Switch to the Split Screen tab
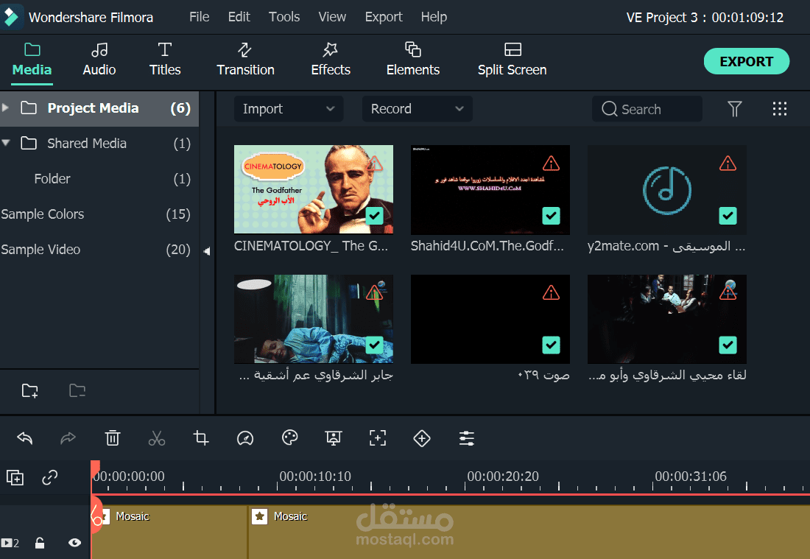The image size is (810, 559). [512, 60]
